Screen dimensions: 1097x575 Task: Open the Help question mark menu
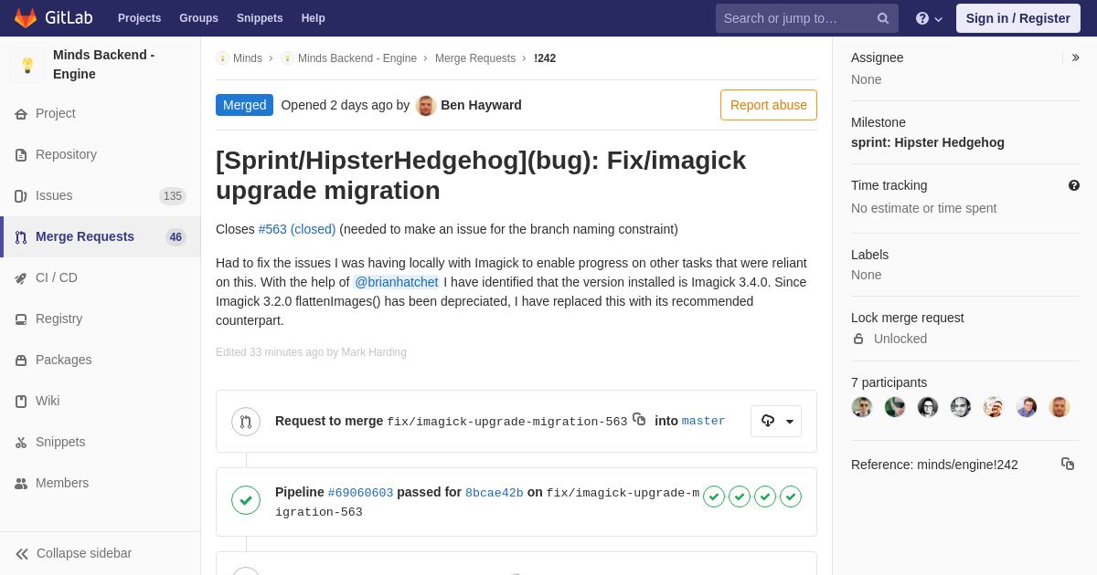click(929, 18)
